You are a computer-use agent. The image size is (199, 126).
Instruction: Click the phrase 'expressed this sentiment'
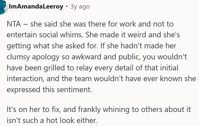click(49, 90)
